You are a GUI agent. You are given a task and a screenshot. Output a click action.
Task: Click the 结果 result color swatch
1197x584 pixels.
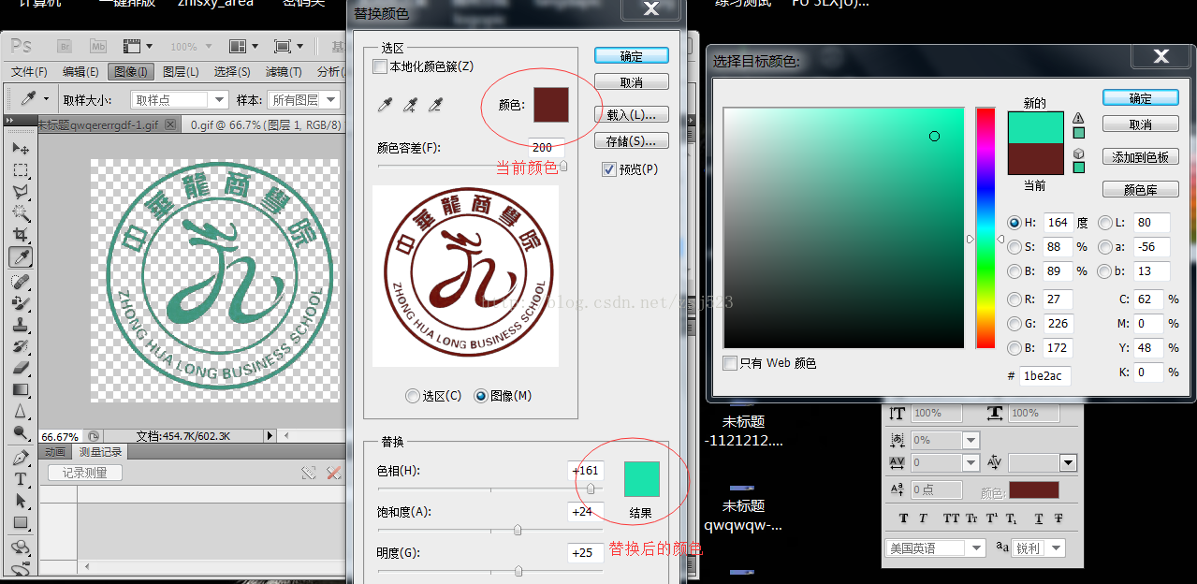[x=642, y=478]
